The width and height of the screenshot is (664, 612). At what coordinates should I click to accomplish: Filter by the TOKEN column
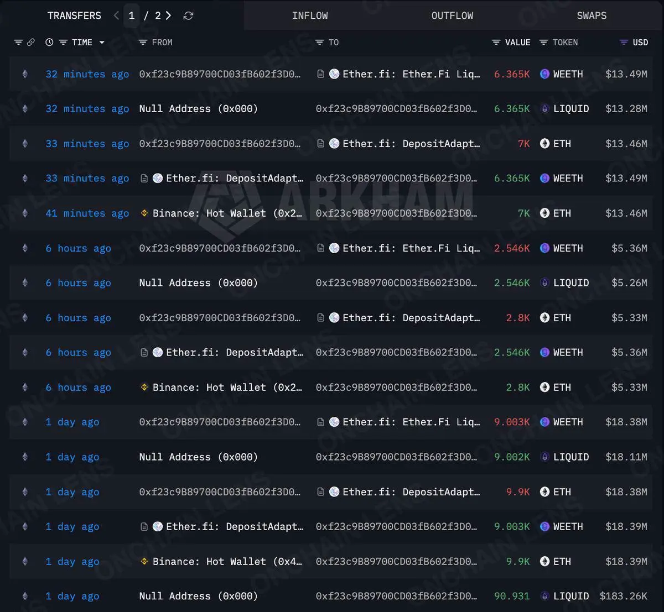click(x=543, y=43)
